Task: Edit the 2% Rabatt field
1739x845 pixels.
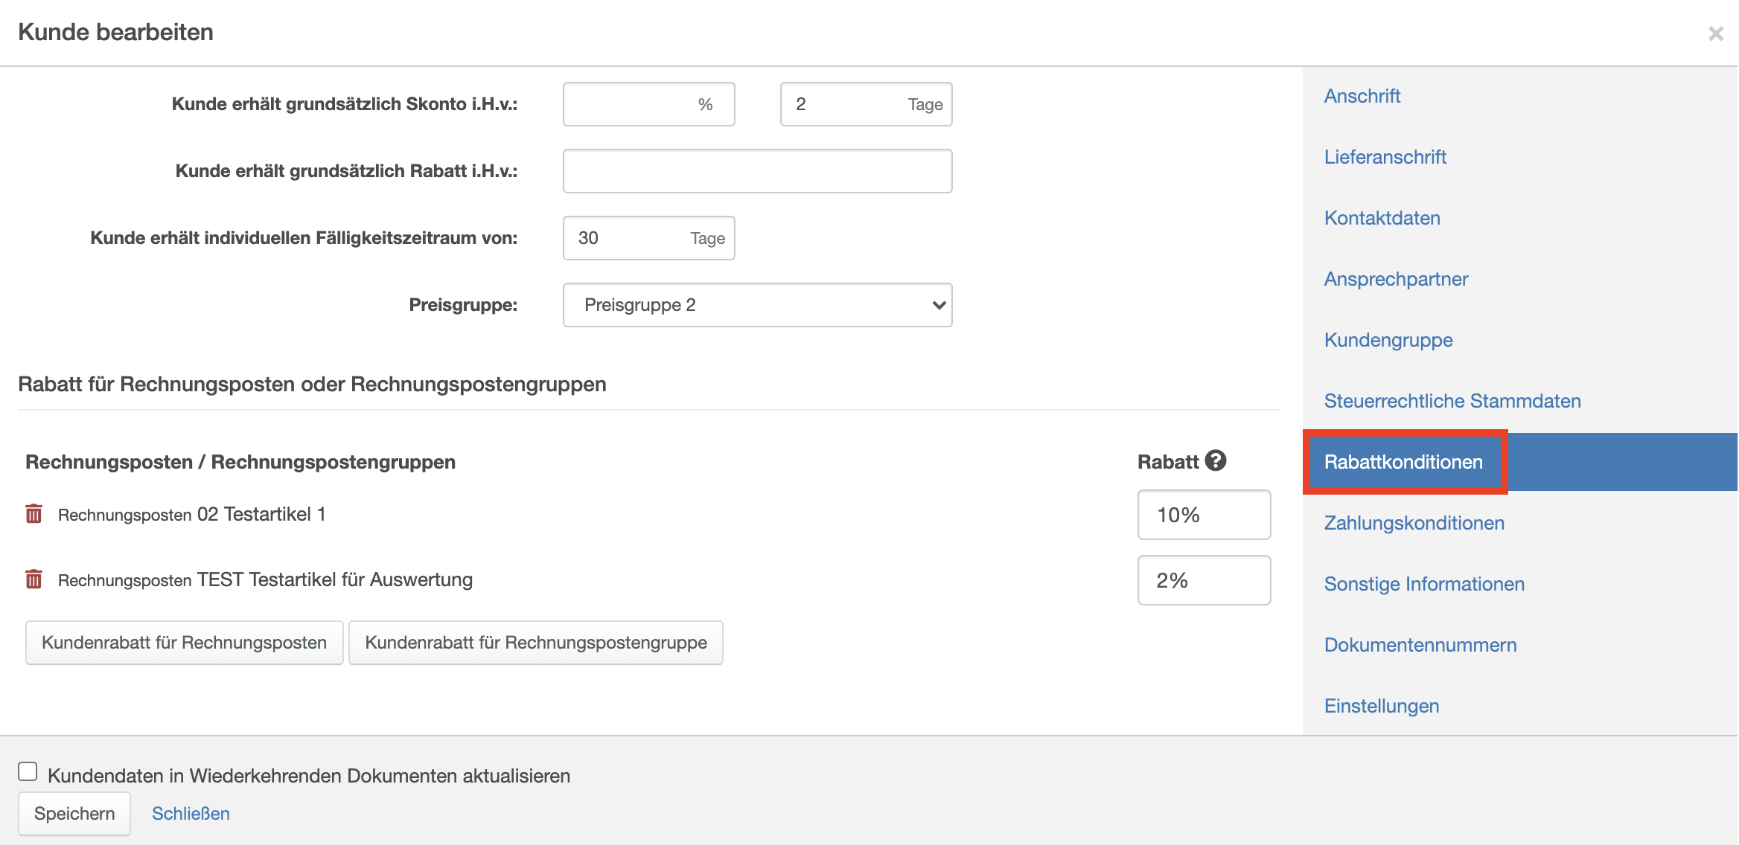Action: click(x=1204, y=580)
